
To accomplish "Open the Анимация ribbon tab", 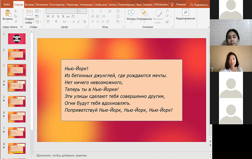I will 86,5.
